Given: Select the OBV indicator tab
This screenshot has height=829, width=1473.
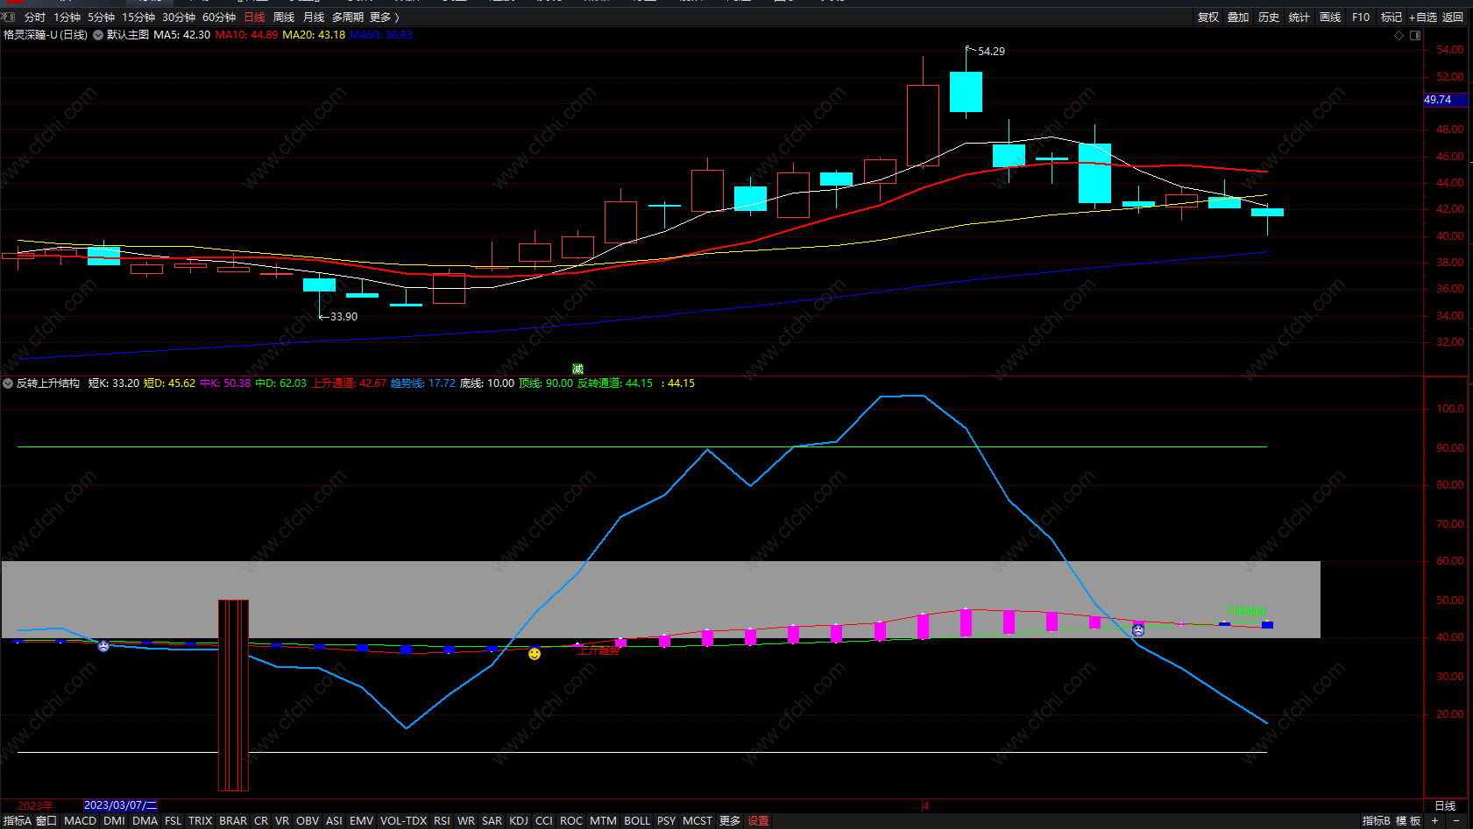Looking at the screenshot, I should (308, 821).
